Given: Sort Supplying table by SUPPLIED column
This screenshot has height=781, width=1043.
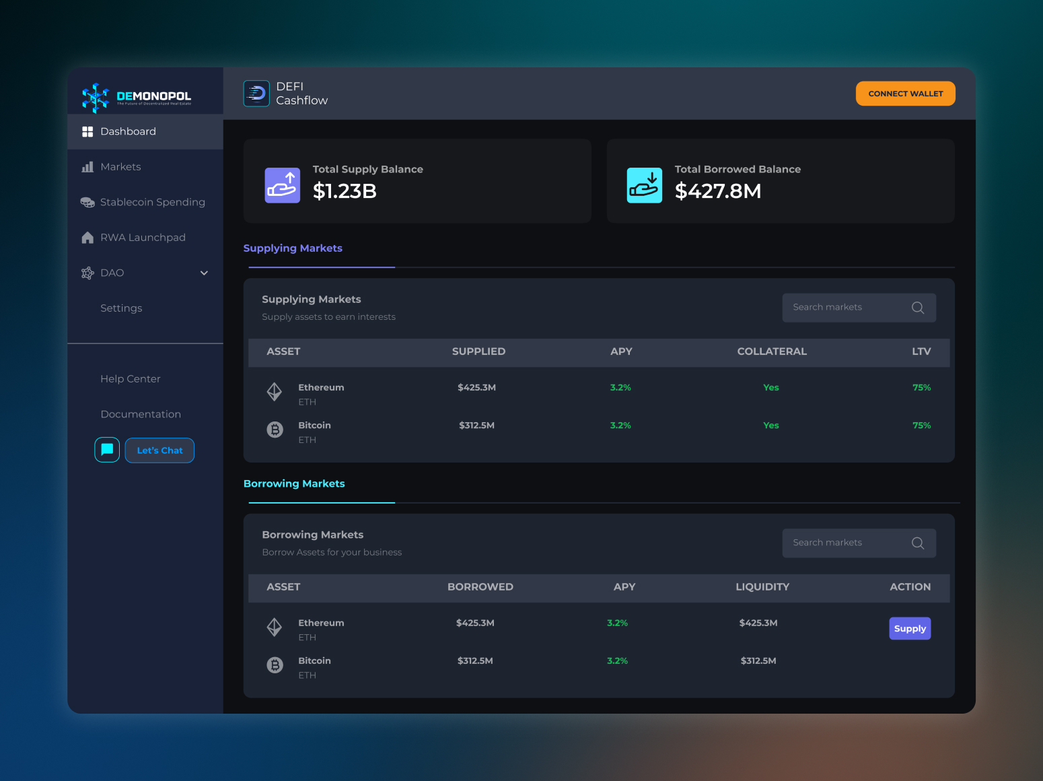Looking at the screenshot, I should click(478, 351).
